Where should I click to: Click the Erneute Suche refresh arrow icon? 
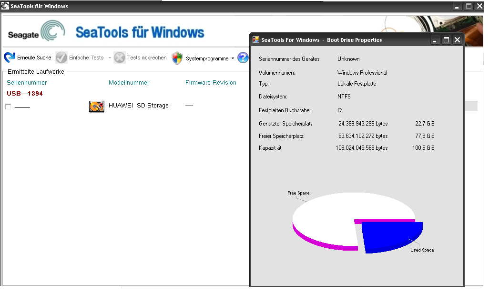pos(10,58)
